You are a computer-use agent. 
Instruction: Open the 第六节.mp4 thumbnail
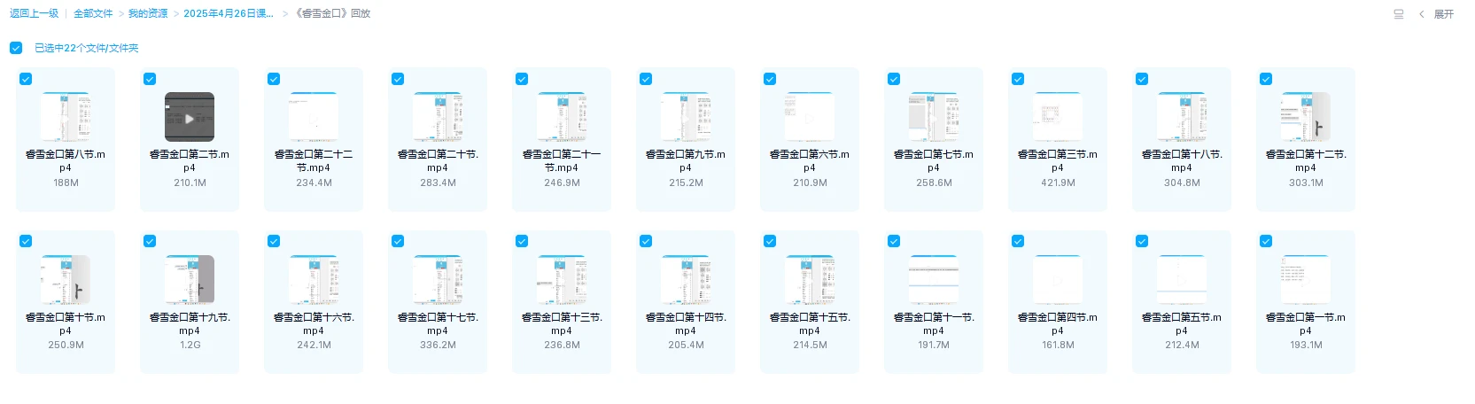pos(810,117)
